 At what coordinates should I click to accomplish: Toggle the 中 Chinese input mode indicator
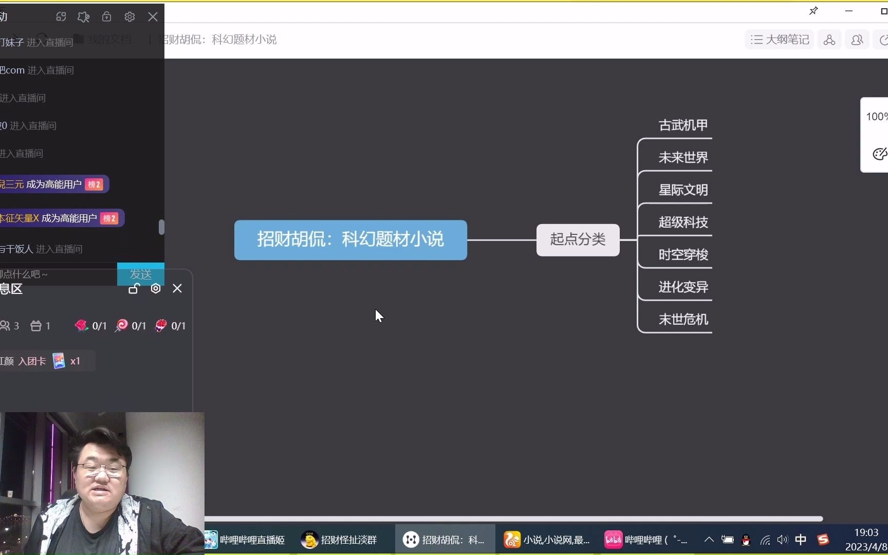point(801,540)
